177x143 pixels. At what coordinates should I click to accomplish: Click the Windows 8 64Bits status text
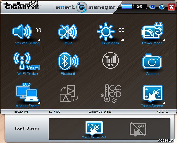pyautogui.click(x=100, y=112)
